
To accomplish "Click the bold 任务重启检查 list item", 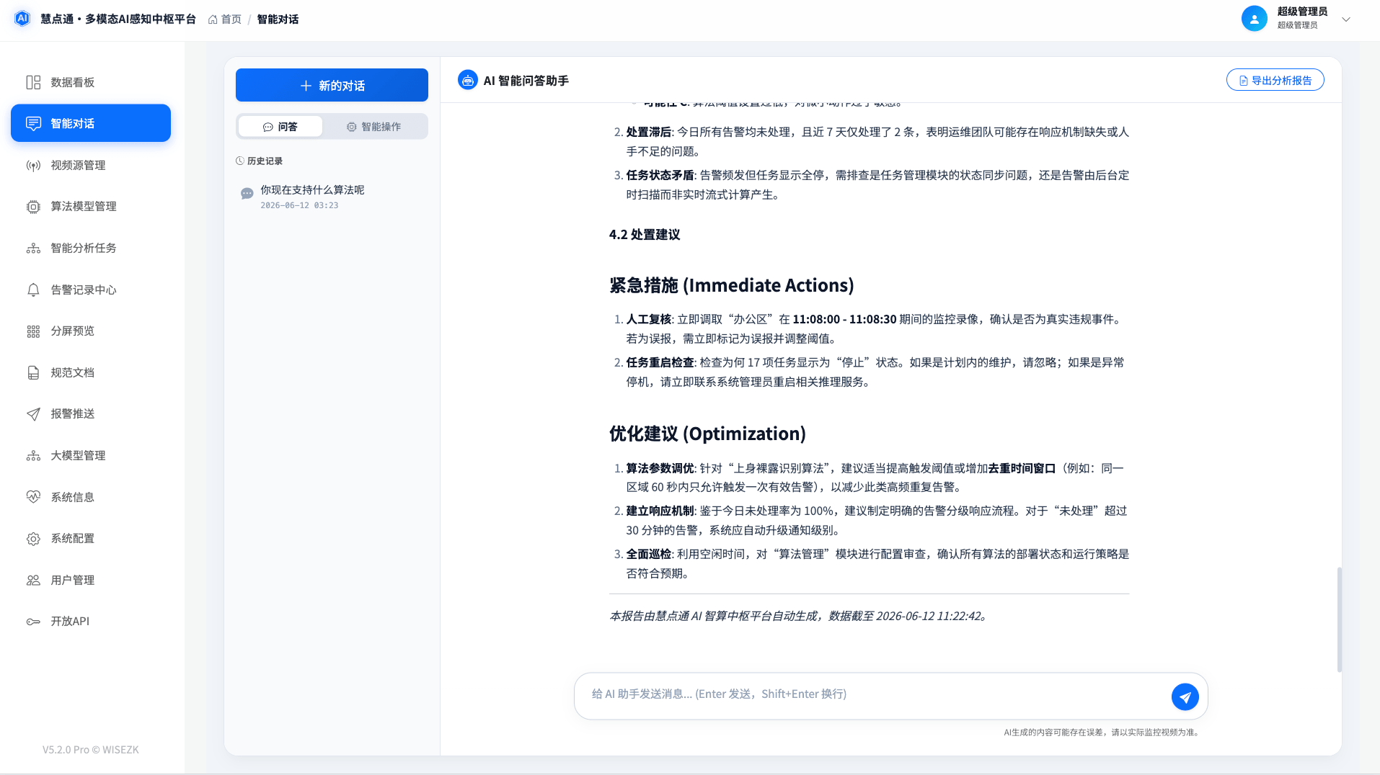I will [x=660, y=362].
